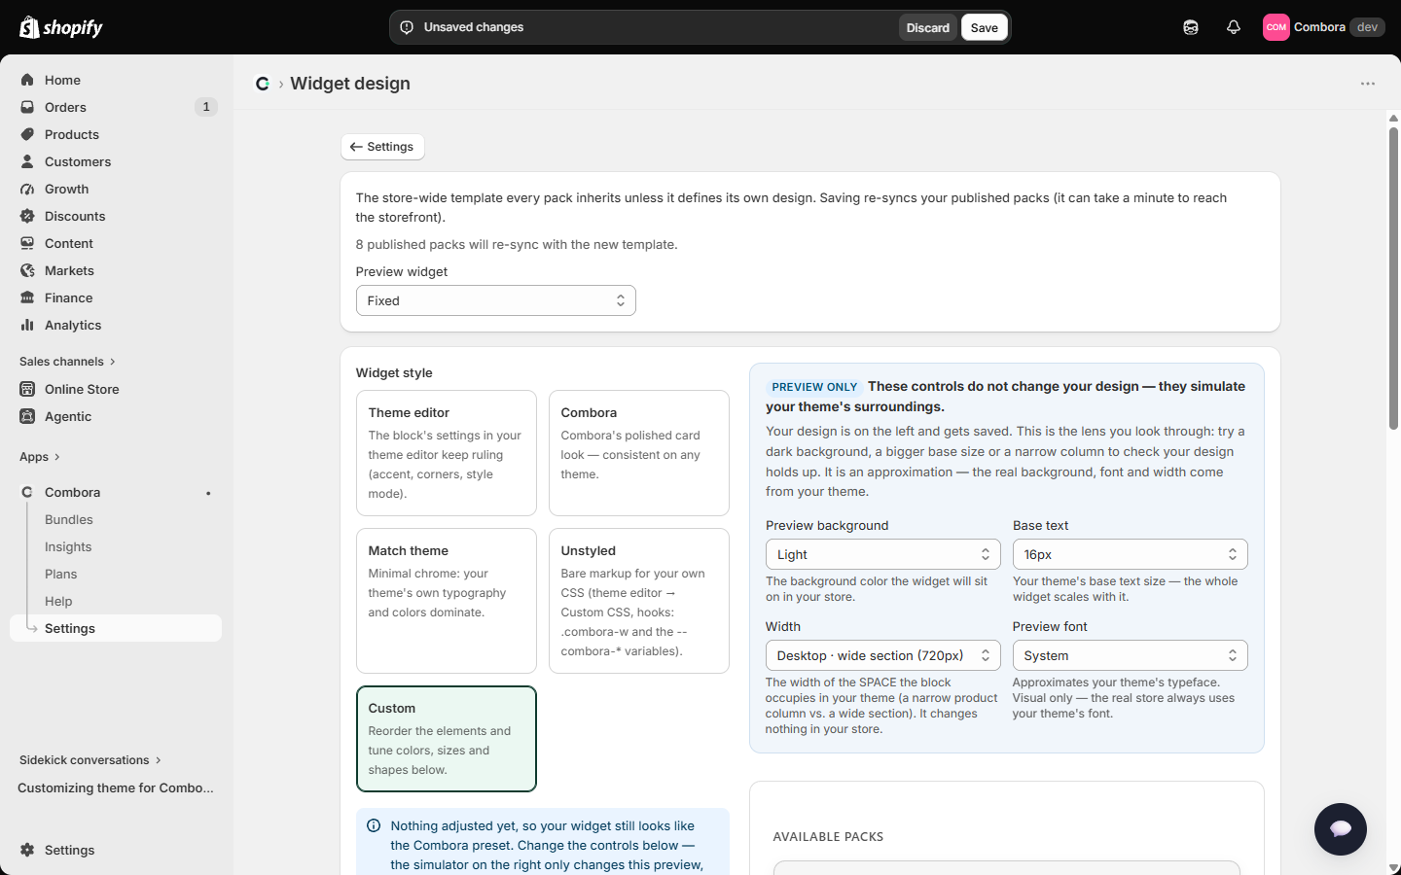Open the three-dot more actions menu
The height and width of the screenshot is (875, 1401).
click(x=1368, y=84)
